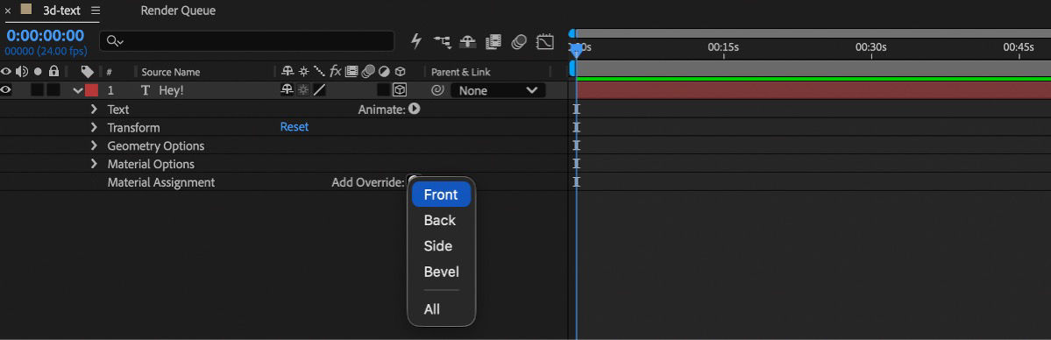Solo the Hey! layer
1051x340 pixels.
pos(38,90)
